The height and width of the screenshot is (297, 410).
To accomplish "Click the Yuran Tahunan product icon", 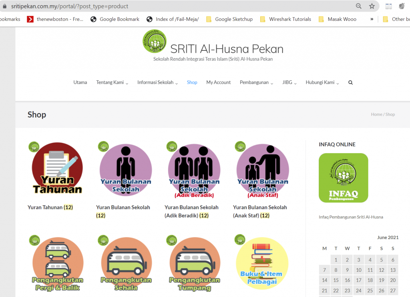I will click(x=57, y=168).
